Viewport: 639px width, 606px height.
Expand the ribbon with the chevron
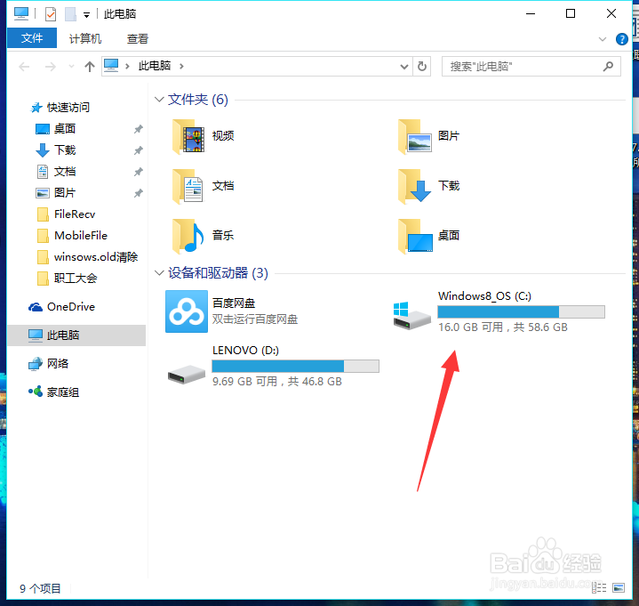coord(603,39)
